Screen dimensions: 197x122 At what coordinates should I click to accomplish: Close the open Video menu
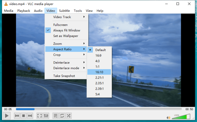tap(51, 11)
